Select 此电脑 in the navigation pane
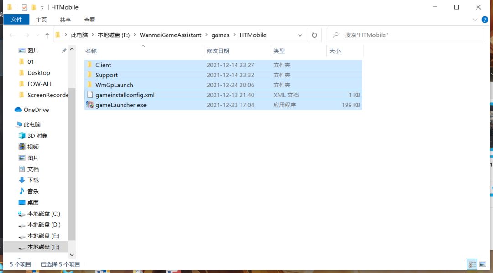 click(32, 124)
